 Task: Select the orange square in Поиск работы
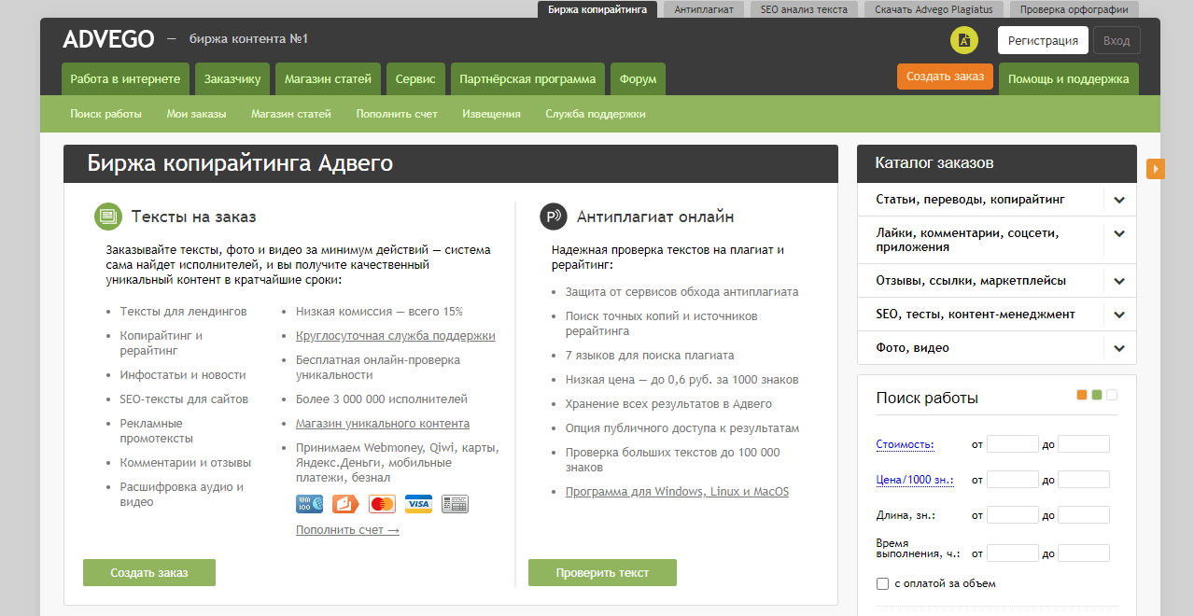1082,395
